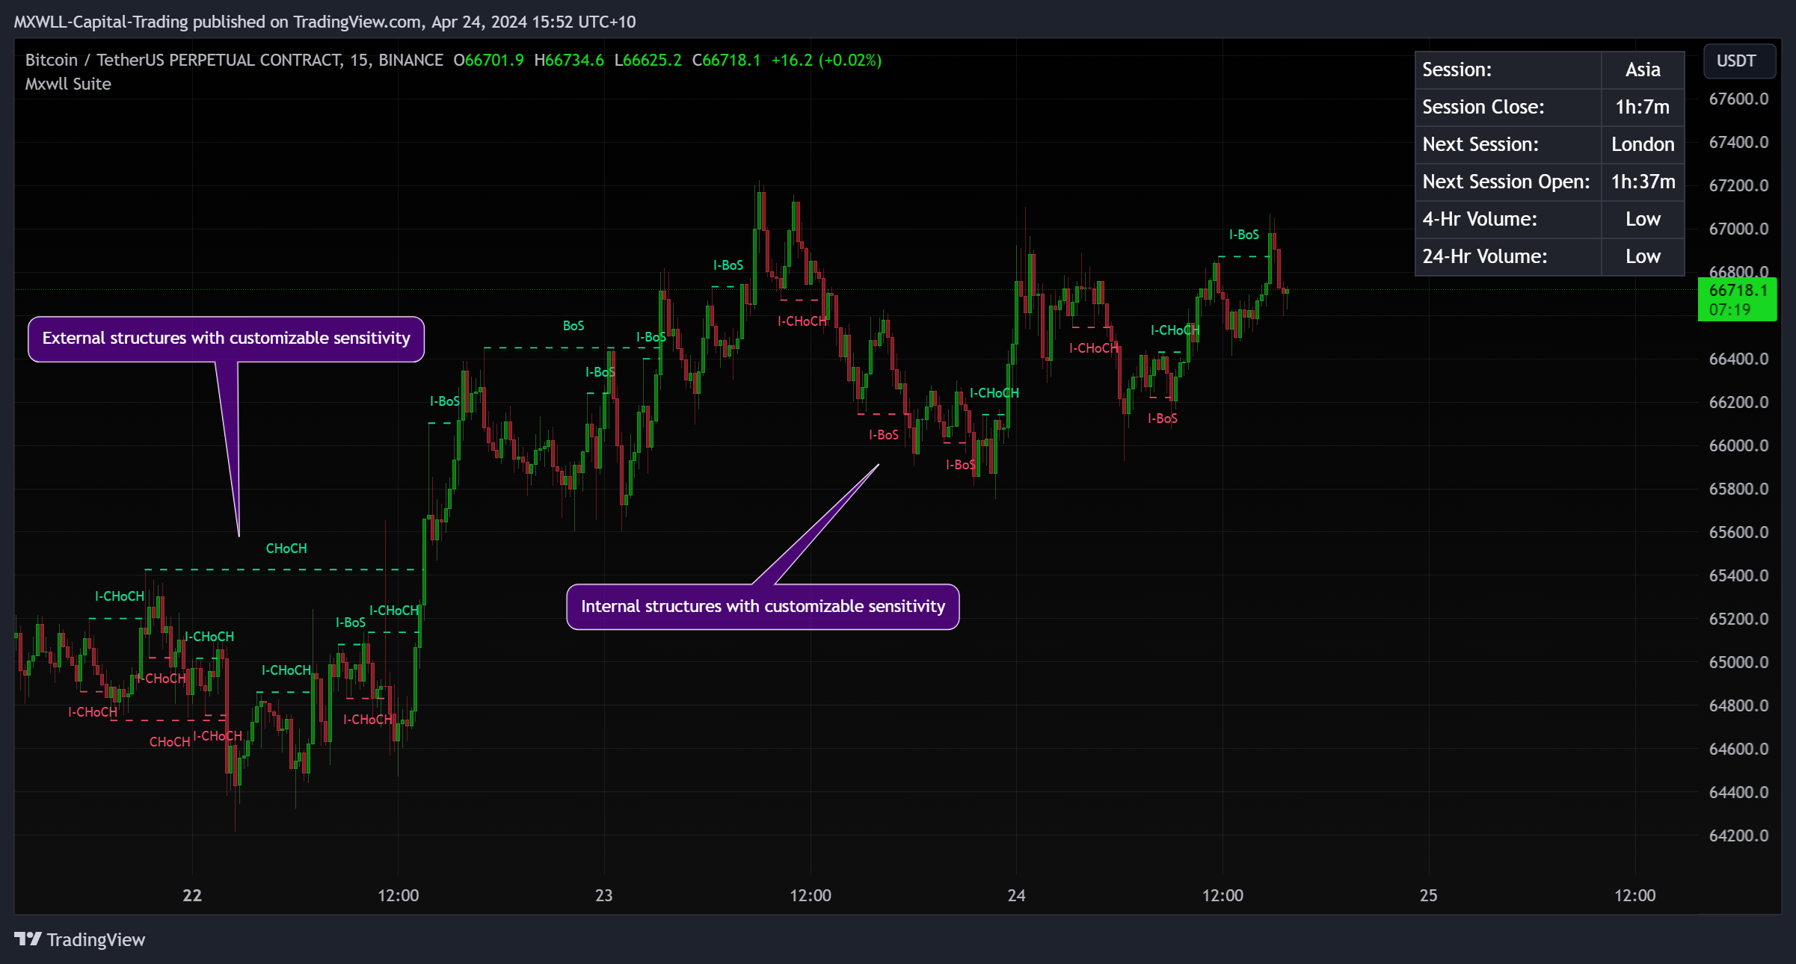
Task: Click the 67000.0 price axis label
Action: (x=1738, y=229)
